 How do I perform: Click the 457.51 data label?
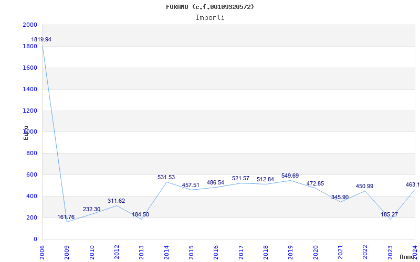pyautogui.click(x=191, y=185)
